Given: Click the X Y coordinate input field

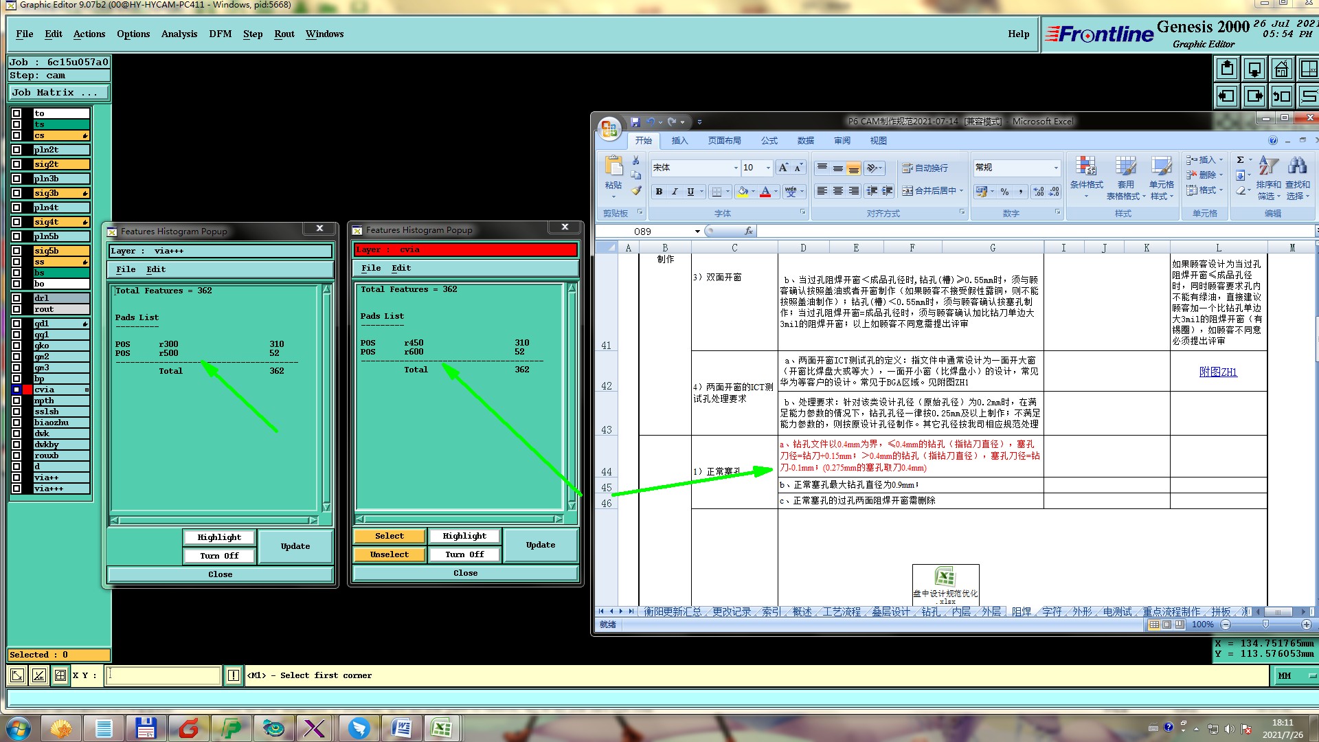Looking at the screenshot, I should click(164, 675).
